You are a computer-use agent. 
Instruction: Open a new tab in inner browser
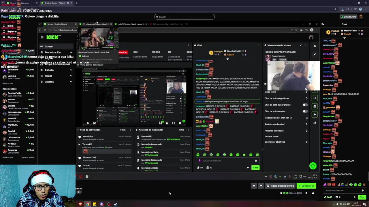(187, 24)
